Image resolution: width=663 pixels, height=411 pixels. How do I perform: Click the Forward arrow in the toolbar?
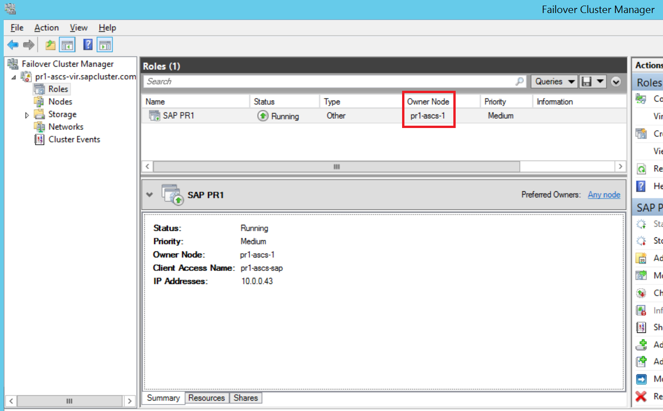[29, 45]
